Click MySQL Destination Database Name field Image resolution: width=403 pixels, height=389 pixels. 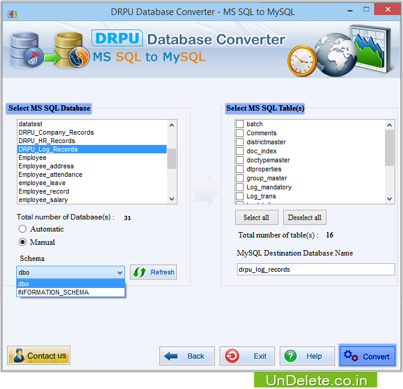point(316,269)
